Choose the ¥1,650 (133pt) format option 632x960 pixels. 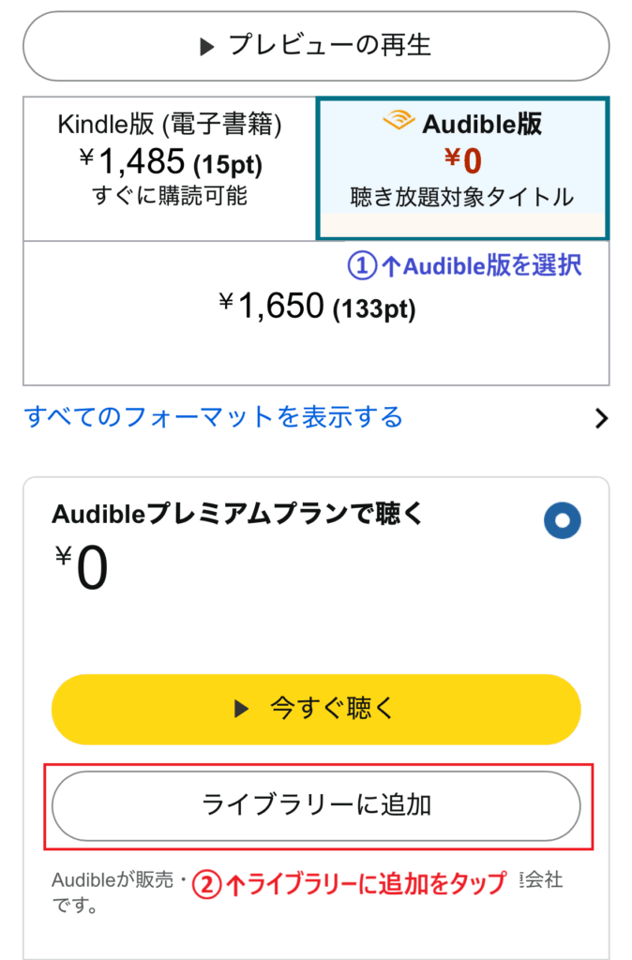coord(316,306)
